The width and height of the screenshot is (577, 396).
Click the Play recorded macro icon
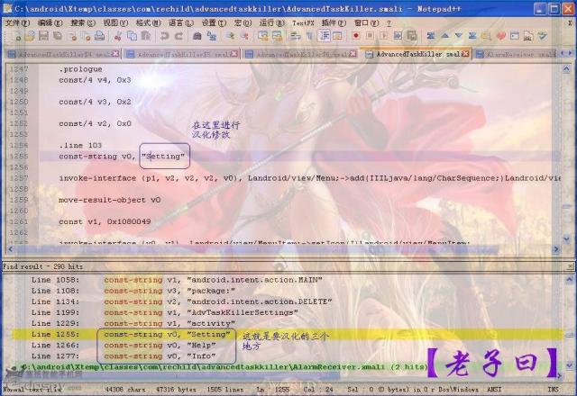(384, 36)
